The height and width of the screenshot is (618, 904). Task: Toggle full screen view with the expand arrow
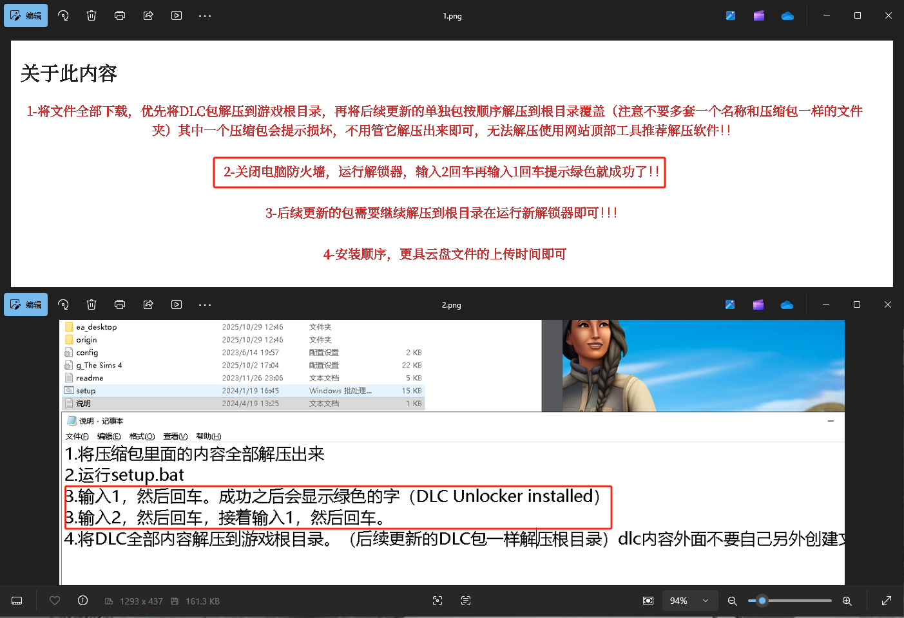point(887,601)
